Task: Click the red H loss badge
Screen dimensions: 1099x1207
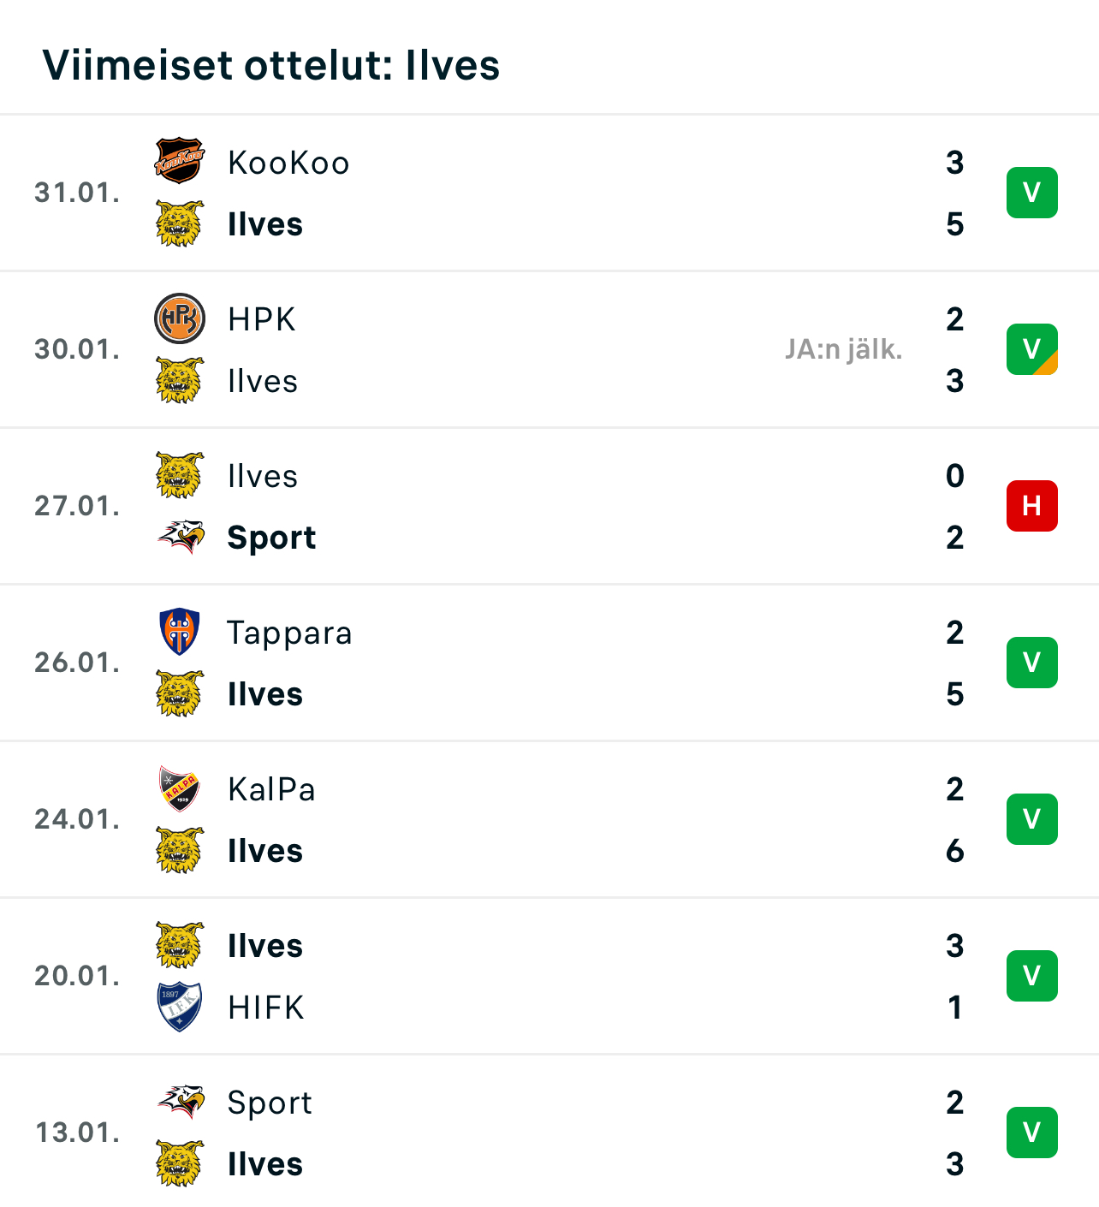Action: coord(1031,506)
